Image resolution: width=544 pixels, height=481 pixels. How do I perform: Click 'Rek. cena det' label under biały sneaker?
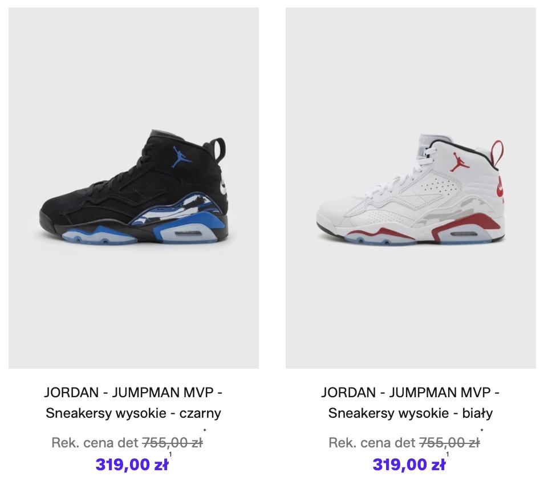372,442
